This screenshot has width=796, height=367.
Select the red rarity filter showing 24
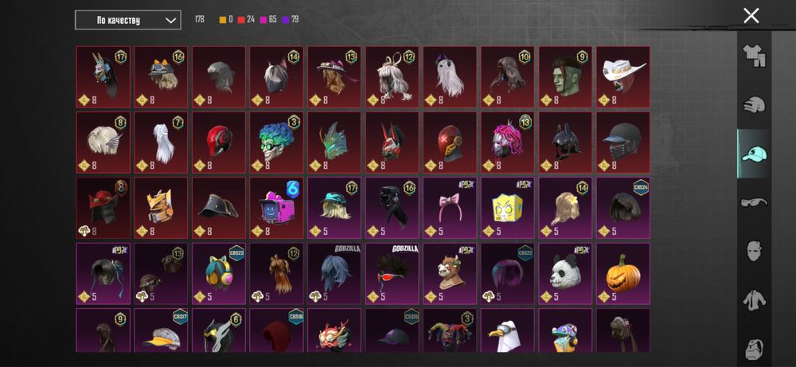coord(246,20)
